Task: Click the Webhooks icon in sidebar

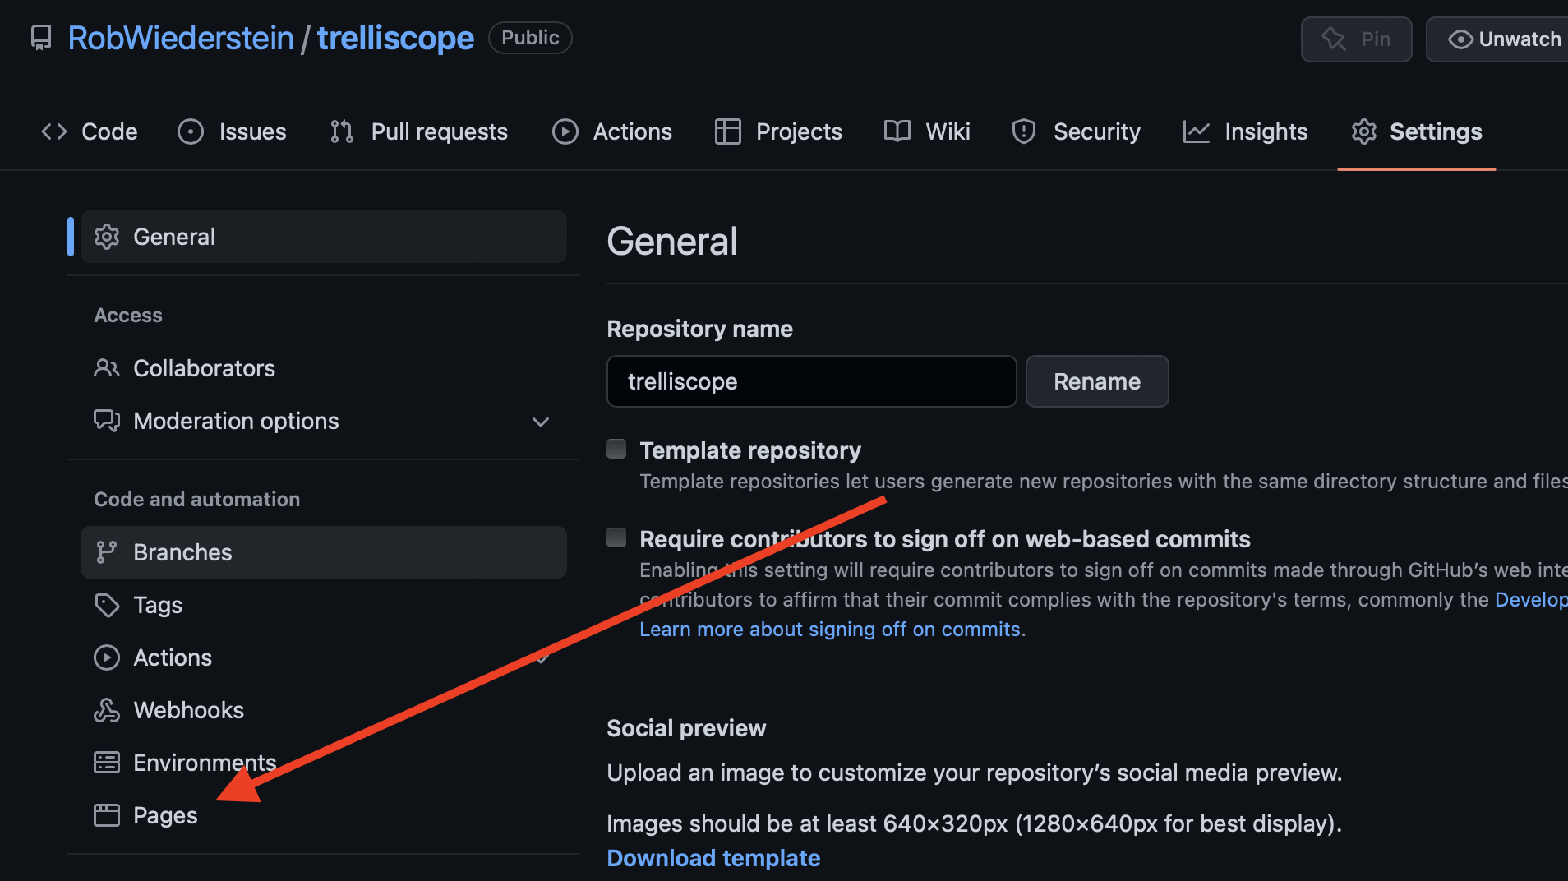Action: (x=107, y=710)
